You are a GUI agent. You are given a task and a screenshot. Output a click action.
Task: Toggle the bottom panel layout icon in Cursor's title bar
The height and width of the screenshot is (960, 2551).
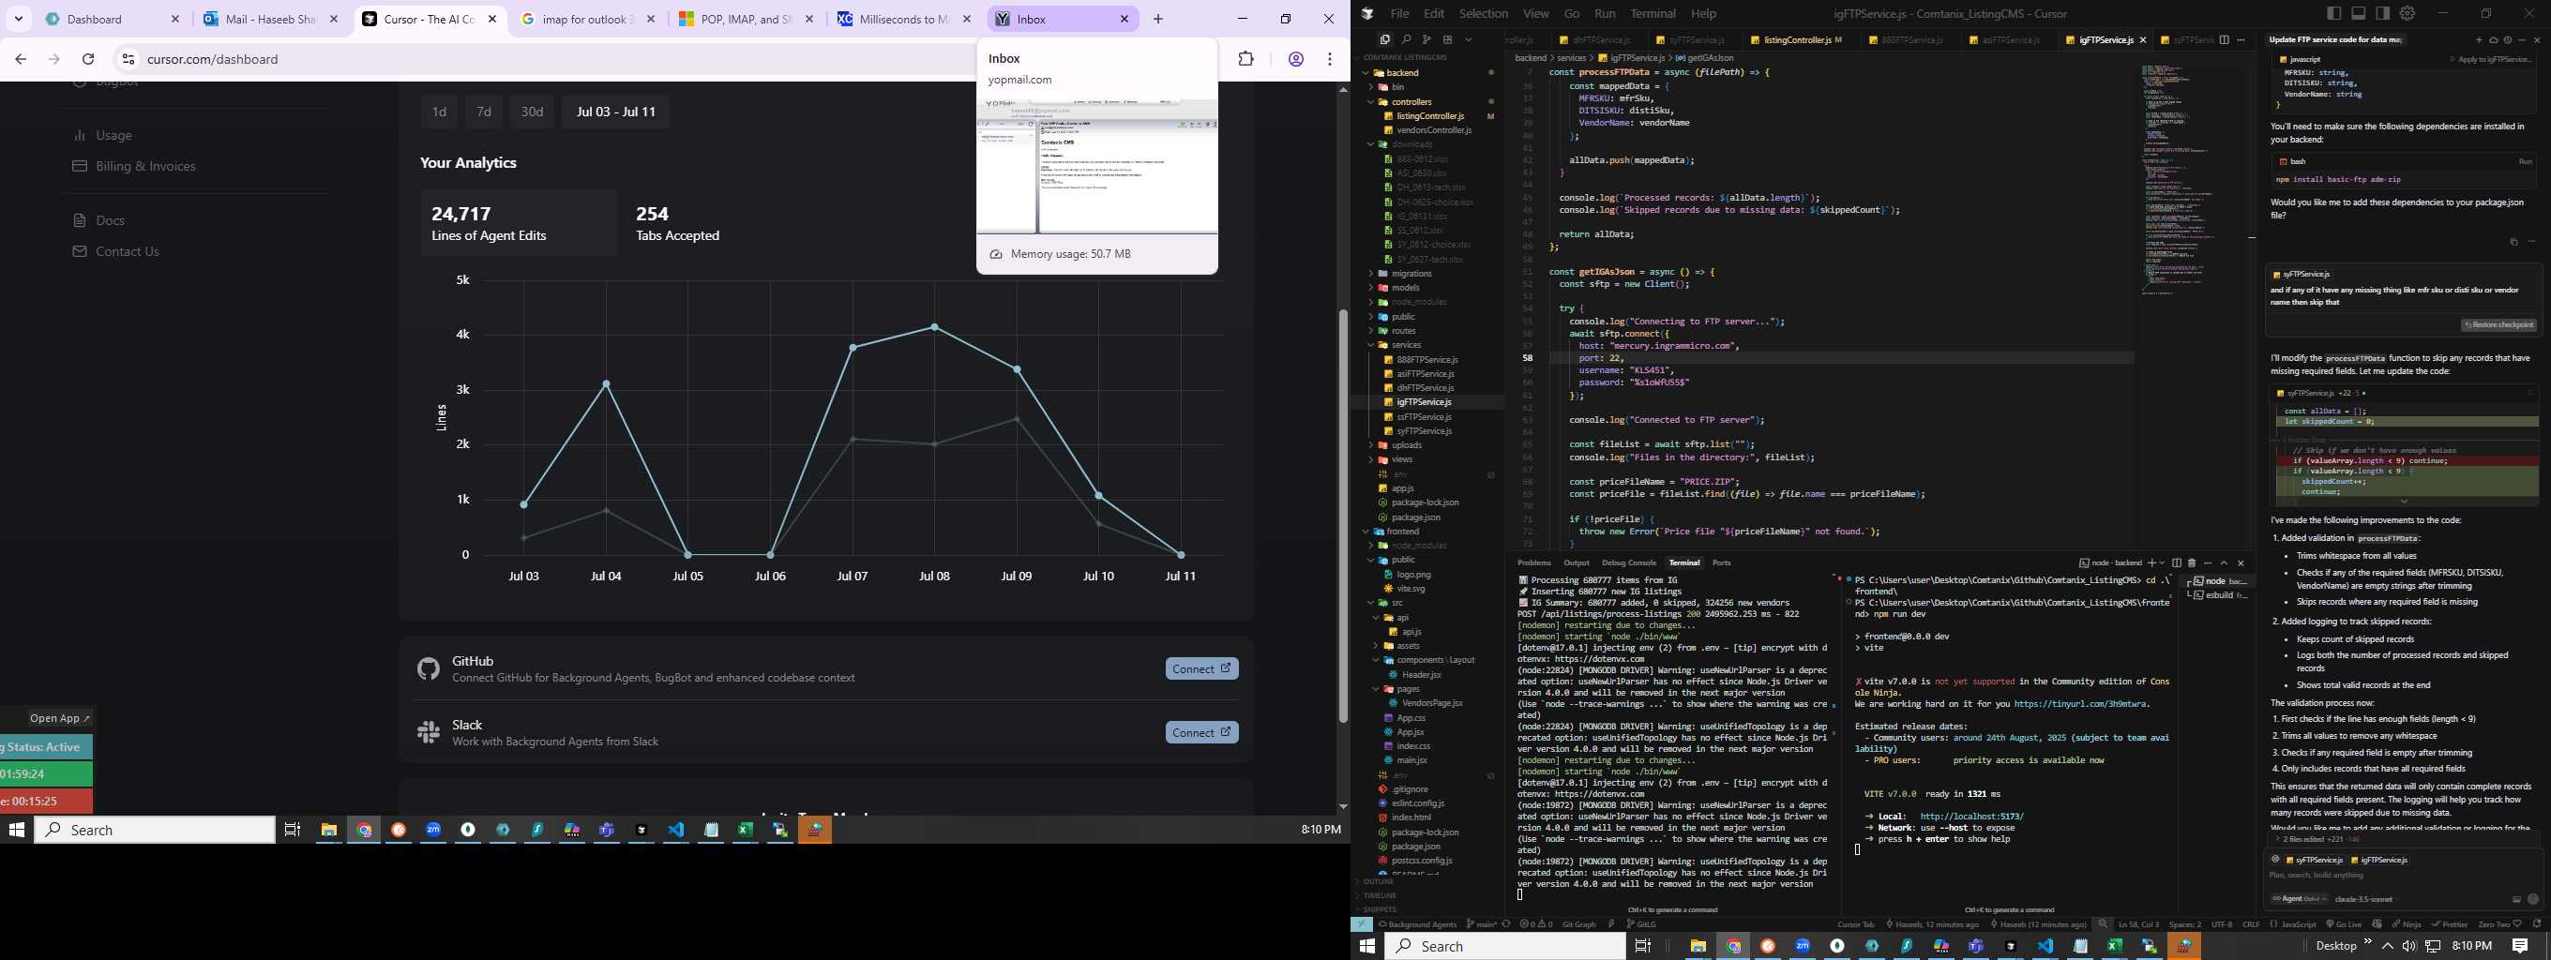(x=2358, y=14)
